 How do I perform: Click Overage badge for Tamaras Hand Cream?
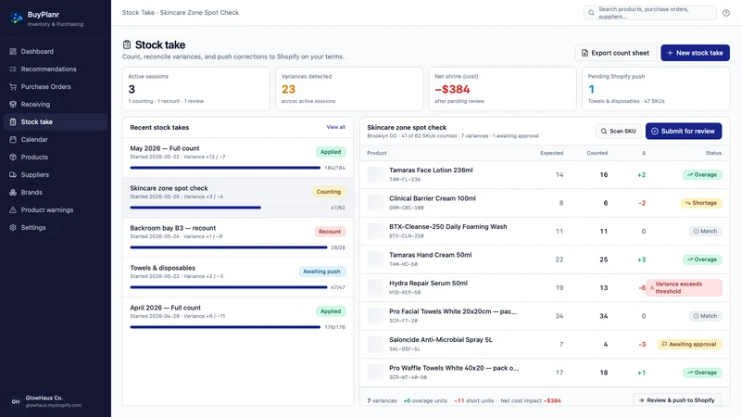pyautogui.click(x=702, y=259)
